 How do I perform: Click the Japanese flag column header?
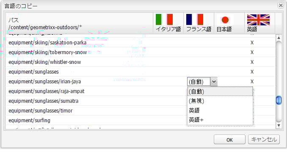click(x=229, y=23)
